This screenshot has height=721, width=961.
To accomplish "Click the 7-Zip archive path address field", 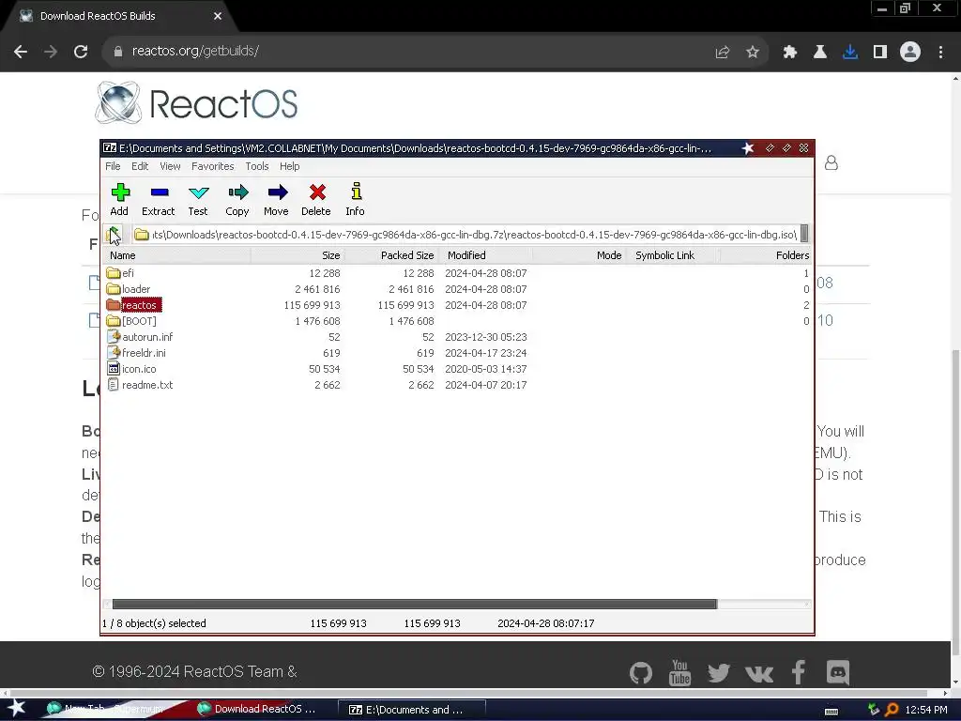I will coord(465,234).
